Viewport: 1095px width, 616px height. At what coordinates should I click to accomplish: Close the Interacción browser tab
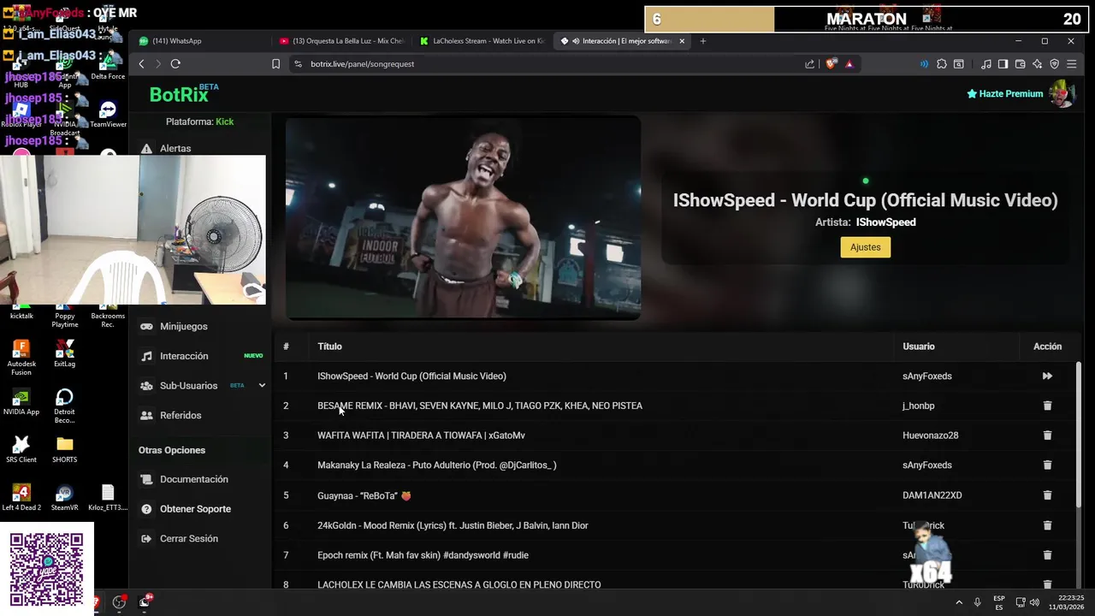tap(682, 41)
